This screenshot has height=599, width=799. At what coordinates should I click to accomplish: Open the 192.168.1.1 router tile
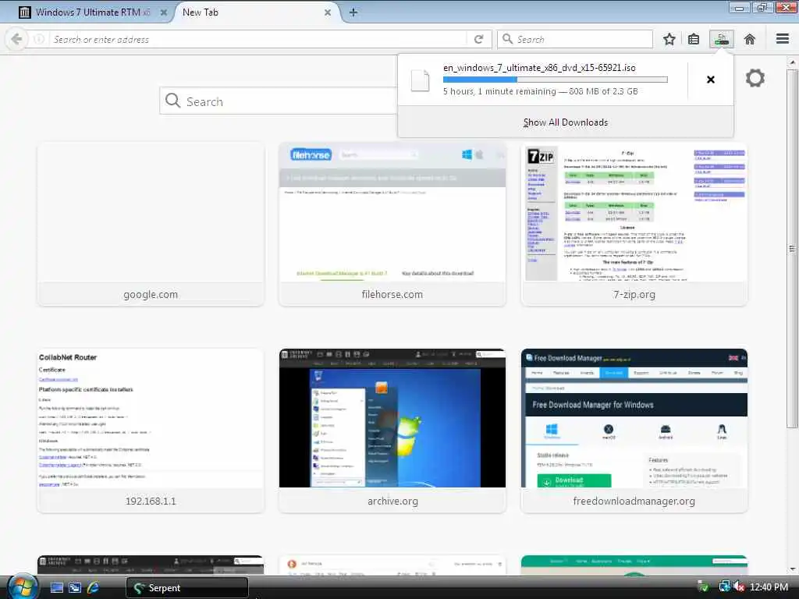(151, 431)
